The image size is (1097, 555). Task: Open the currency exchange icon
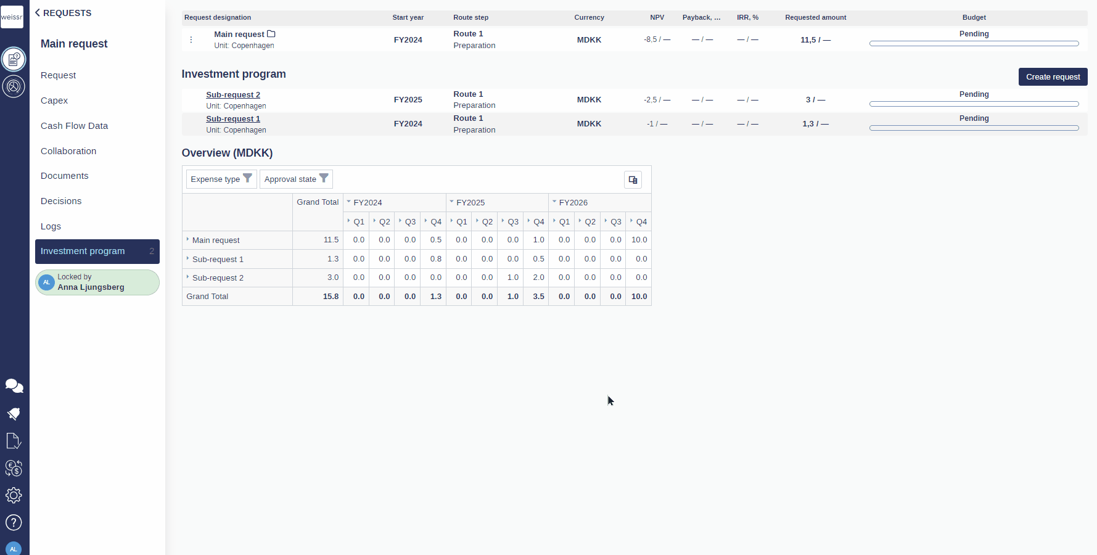point(14,468)
